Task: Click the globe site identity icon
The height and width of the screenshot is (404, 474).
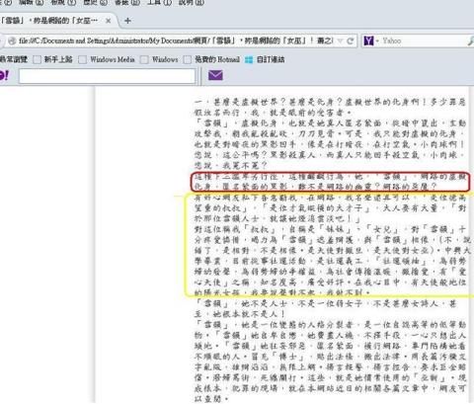Action: click(12, 40)
